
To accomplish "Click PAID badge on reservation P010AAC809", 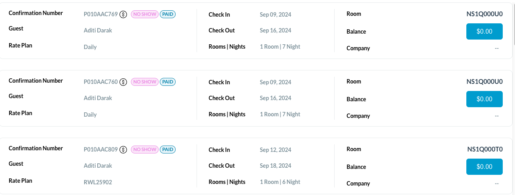I will [168, 150].
